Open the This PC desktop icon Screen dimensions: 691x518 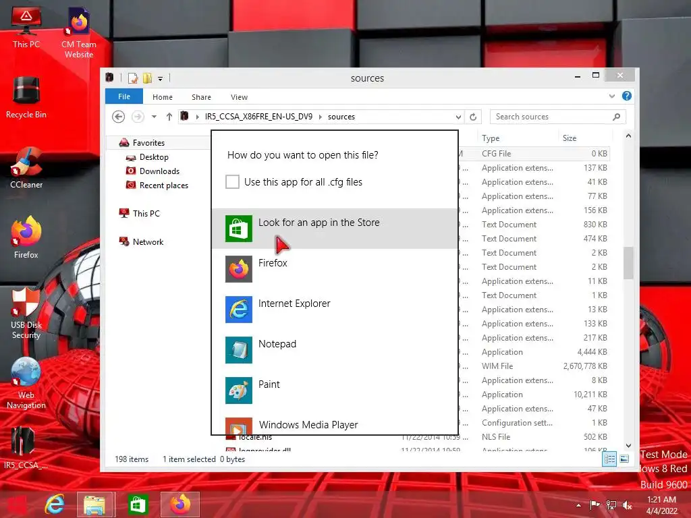pos(26,27)
